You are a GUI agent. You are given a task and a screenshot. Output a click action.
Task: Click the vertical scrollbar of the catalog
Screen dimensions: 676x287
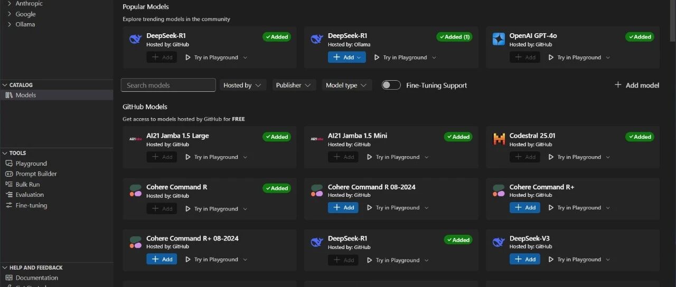[x=672, y=21]
